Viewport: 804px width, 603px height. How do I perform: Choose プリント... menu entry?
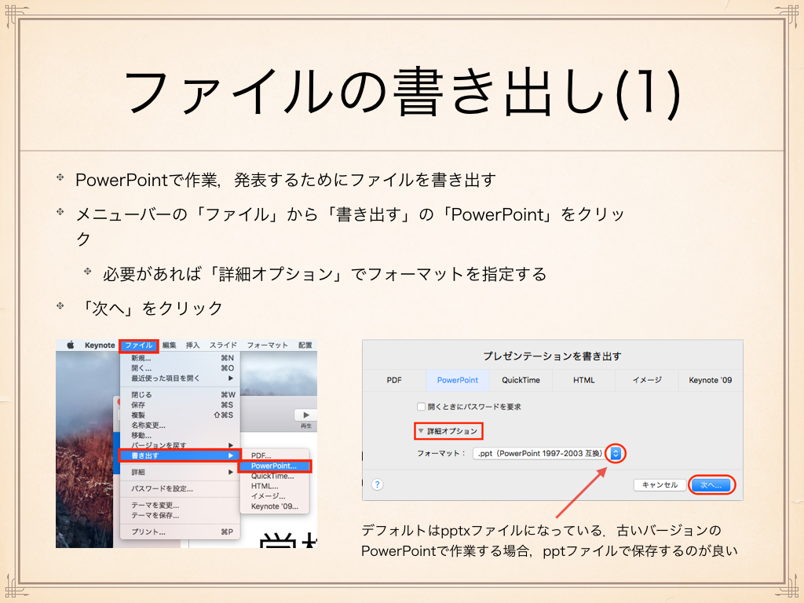coord(180,532)
